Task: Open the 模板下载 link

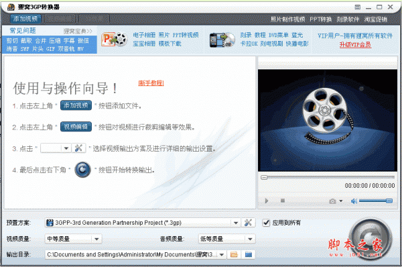Action: coord(170,44)
